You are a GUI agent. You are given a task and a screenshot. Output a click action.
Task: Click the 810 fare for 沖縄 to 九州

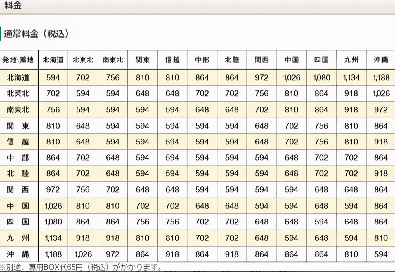click(351, 254)
